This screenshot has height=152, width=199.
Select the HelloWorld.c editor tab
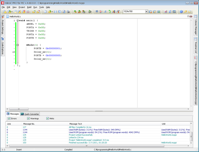(14, 16)
